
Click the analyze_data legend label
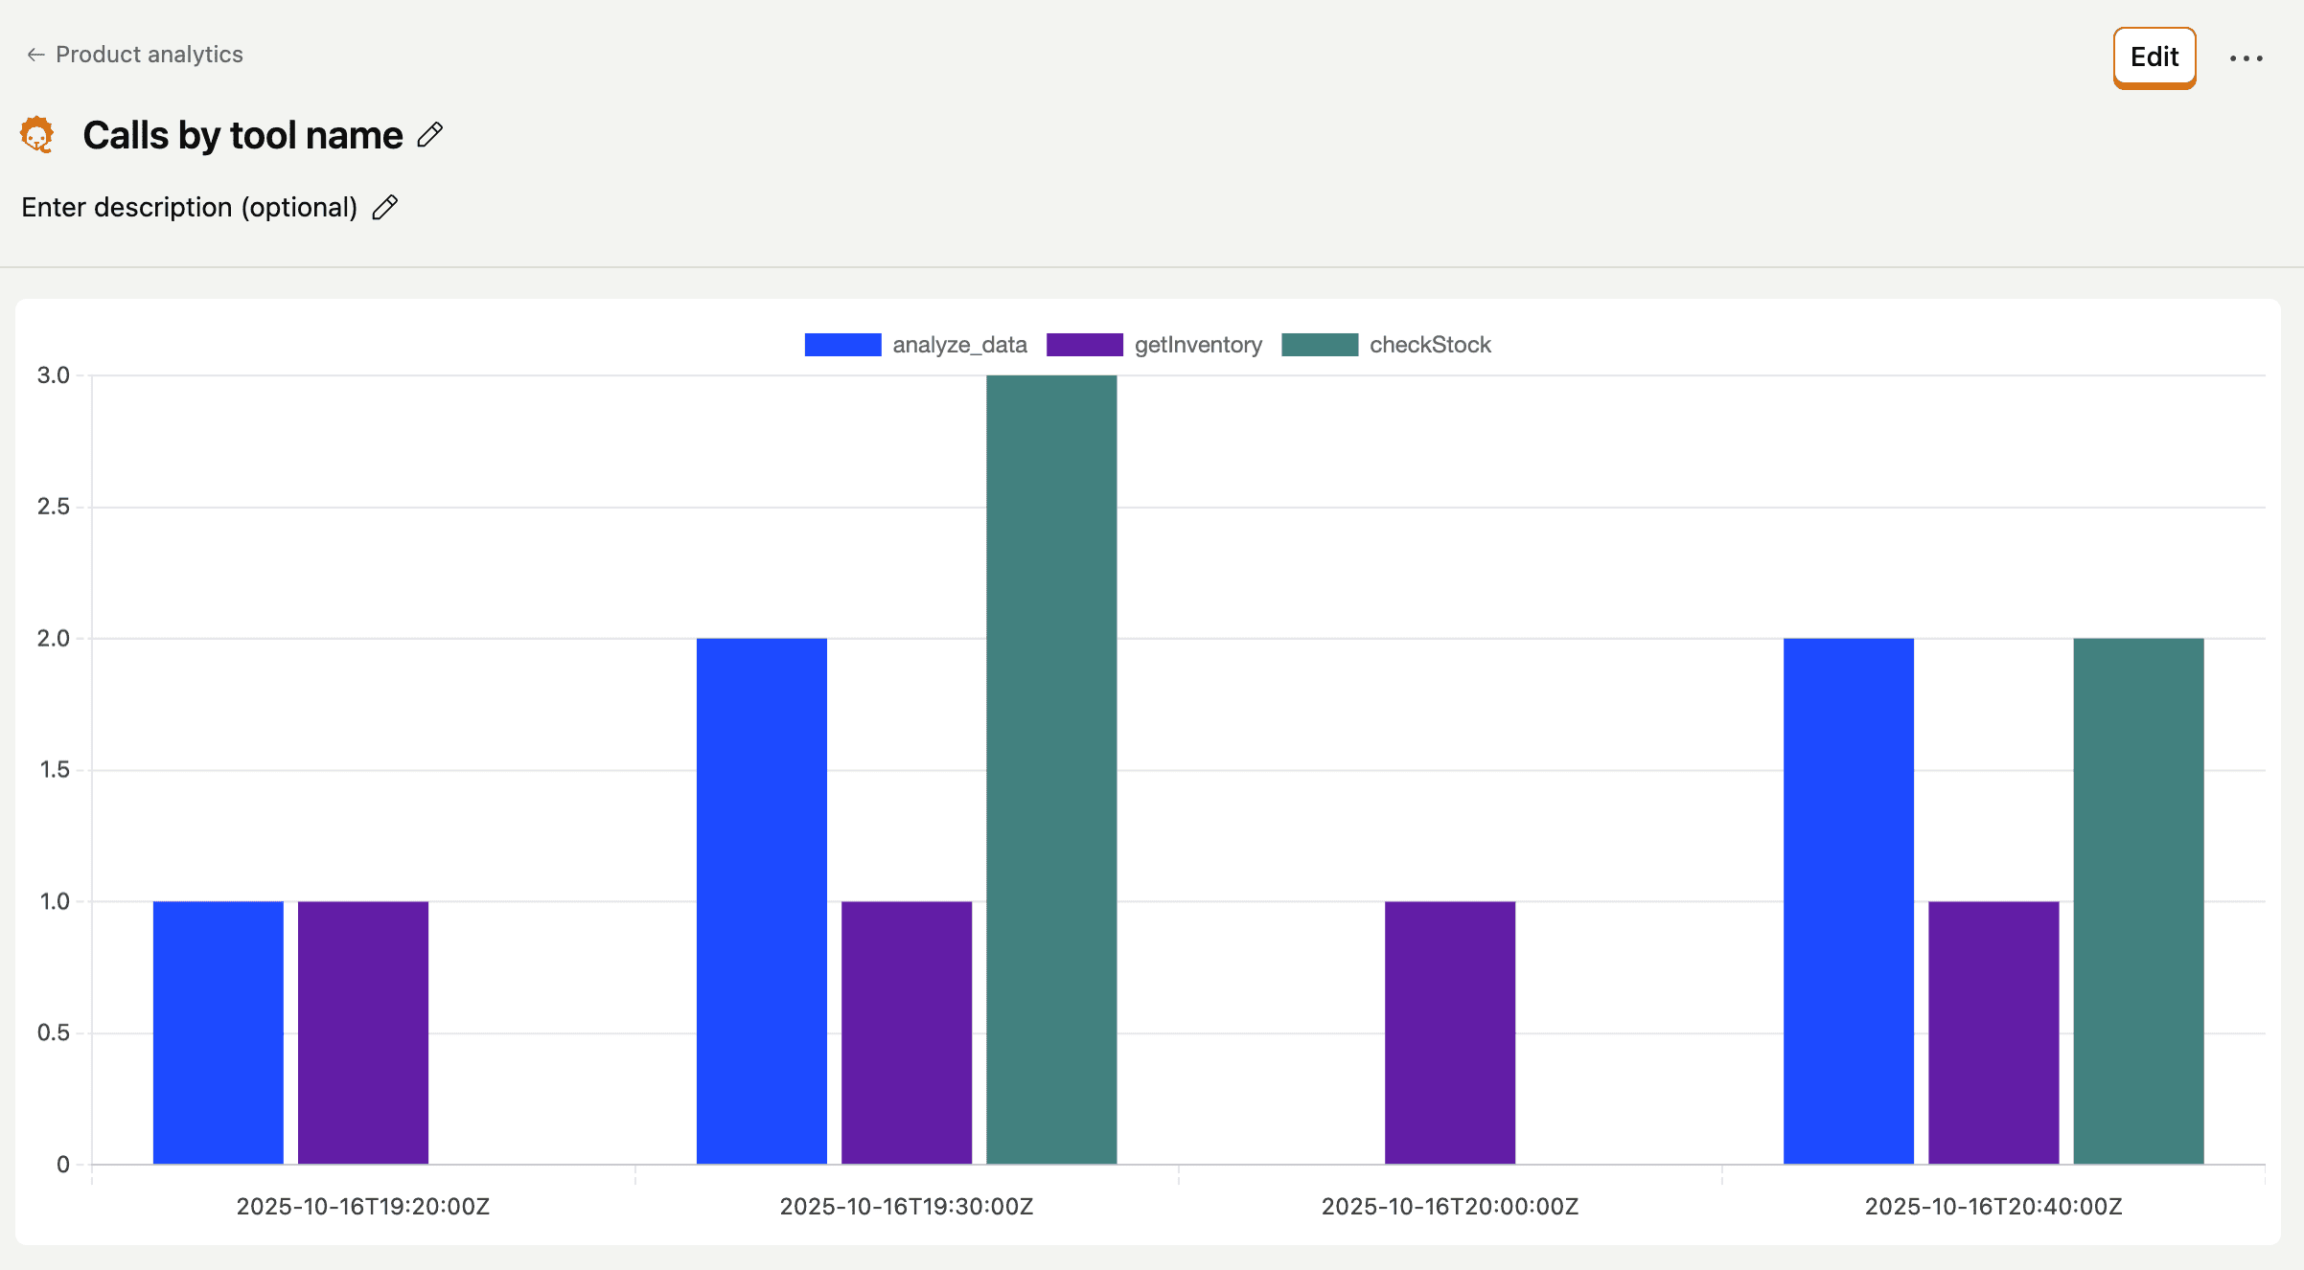tap(959, 345)
